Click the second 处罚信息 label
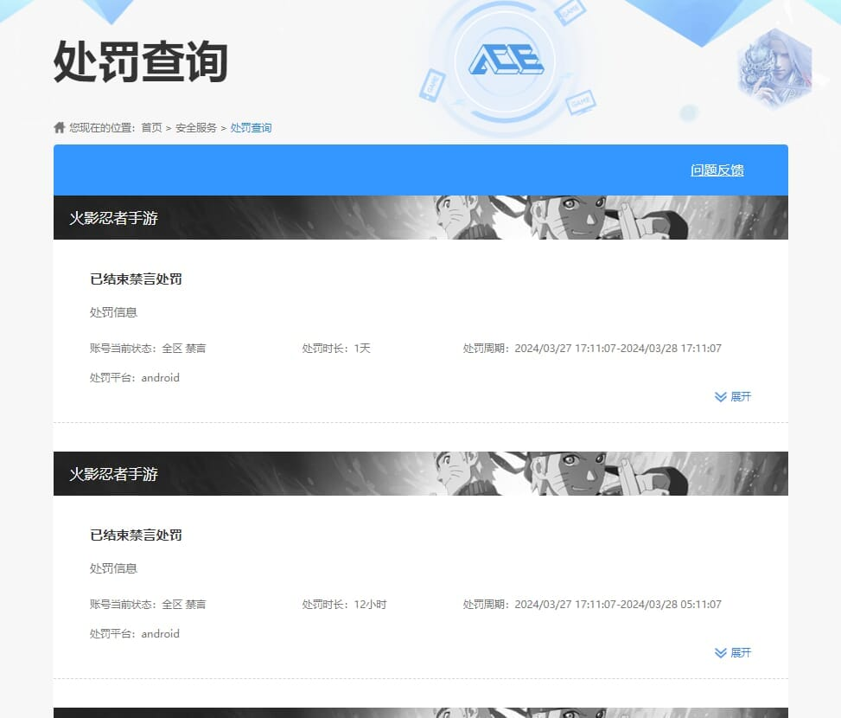Screen dimensions: 841x718 pyautogui.click(x=114, y=568)
